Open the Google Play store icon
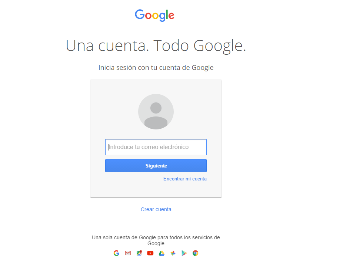The height and width of the screenshot is (274, 343). tap(184, 253)
